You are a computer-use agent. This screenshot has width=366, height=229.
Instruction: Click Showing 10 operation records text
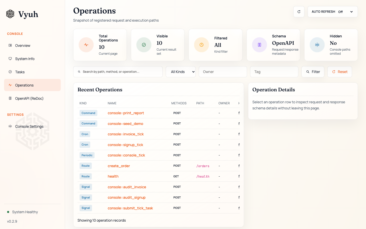[x=102, y=220]
